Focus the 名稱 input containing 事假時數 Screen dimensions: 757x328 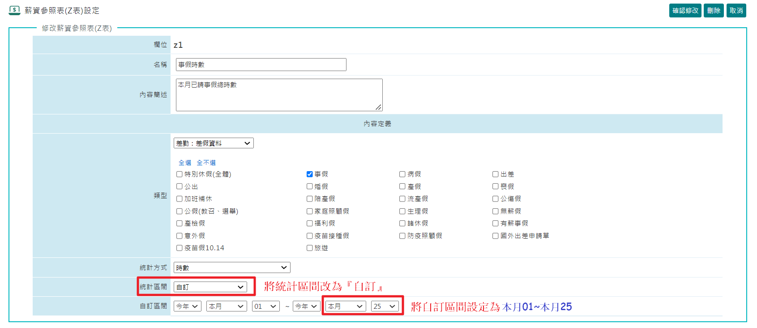pyautogui.click(x=261, y=64)
